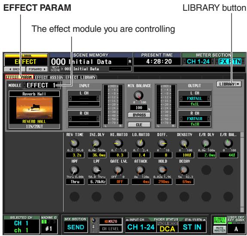Click the CH LEVEL indicator
247x236 pixels.
pos(111,229)
